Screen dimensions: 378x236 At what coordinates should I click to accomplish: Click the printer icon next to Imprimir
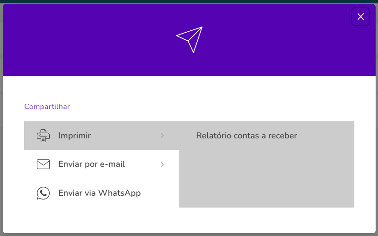pyautogui.click(x=43, y=136)
